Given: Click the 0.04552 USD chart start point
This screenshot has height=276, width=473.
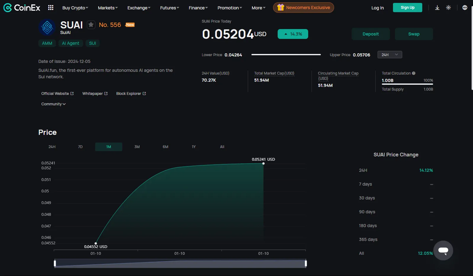Looking at the screenshot, I should coord(96,244).
